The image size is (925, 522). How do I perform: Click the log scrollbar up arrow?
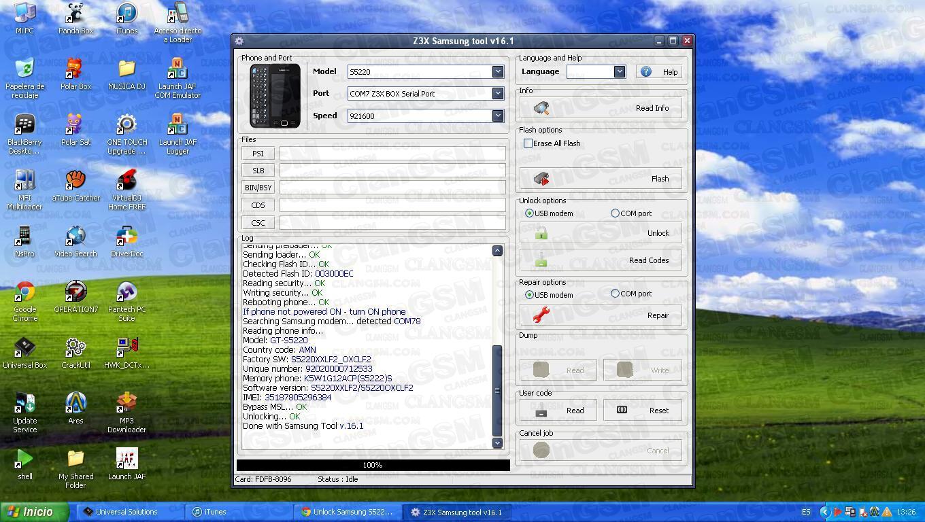(x=497, y=251)
